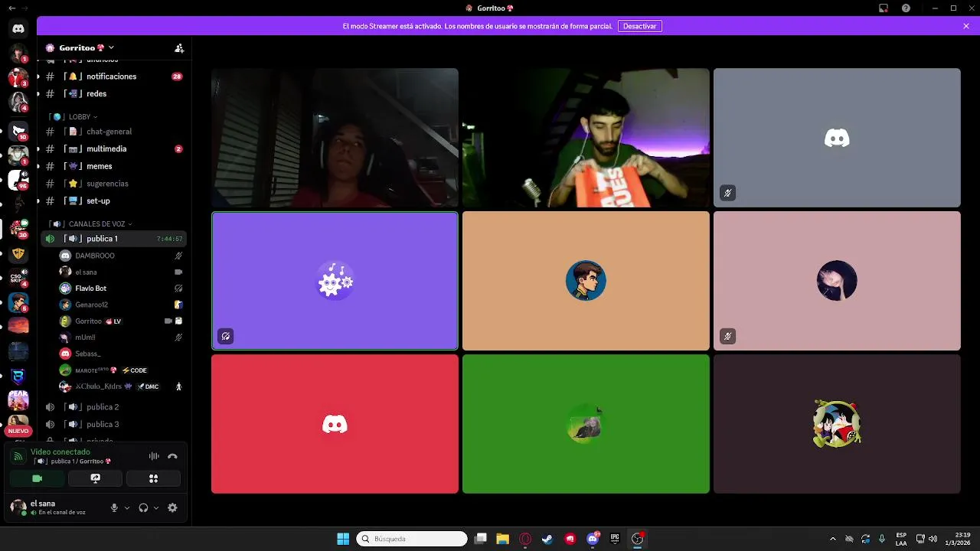Screen dimensions: 980x551
Task: Open Steam in Windows taskbar
Action: 547,539
